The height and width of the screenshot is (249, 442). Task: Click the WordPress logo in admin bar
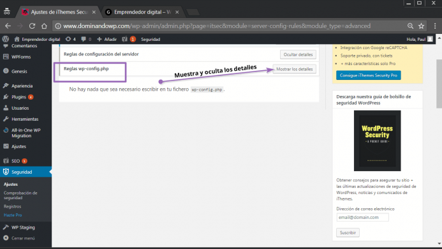(x=6, y=39)
